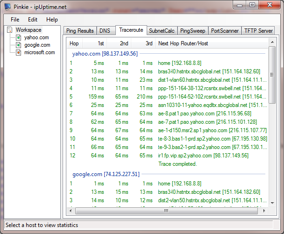Viewport: 284px width, 234px height.
Task: Close the Pinkie window
Action: [x=270, y=5]
